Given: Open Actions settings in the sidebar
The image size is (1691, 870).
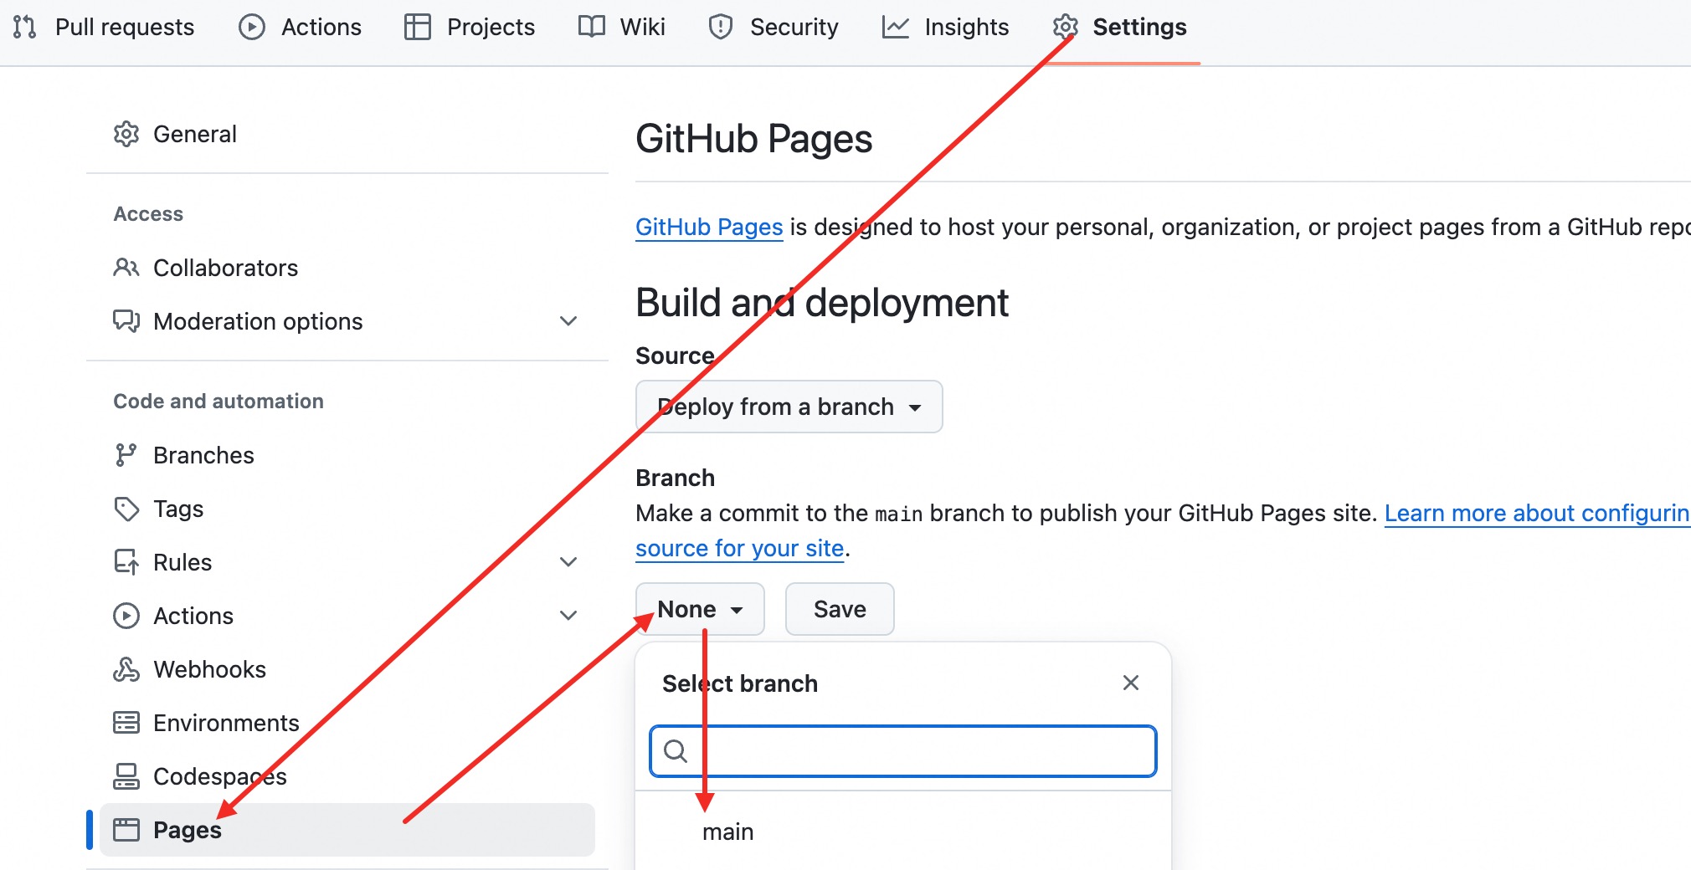Looking at the screenshot, I should [x=347, y=616].
